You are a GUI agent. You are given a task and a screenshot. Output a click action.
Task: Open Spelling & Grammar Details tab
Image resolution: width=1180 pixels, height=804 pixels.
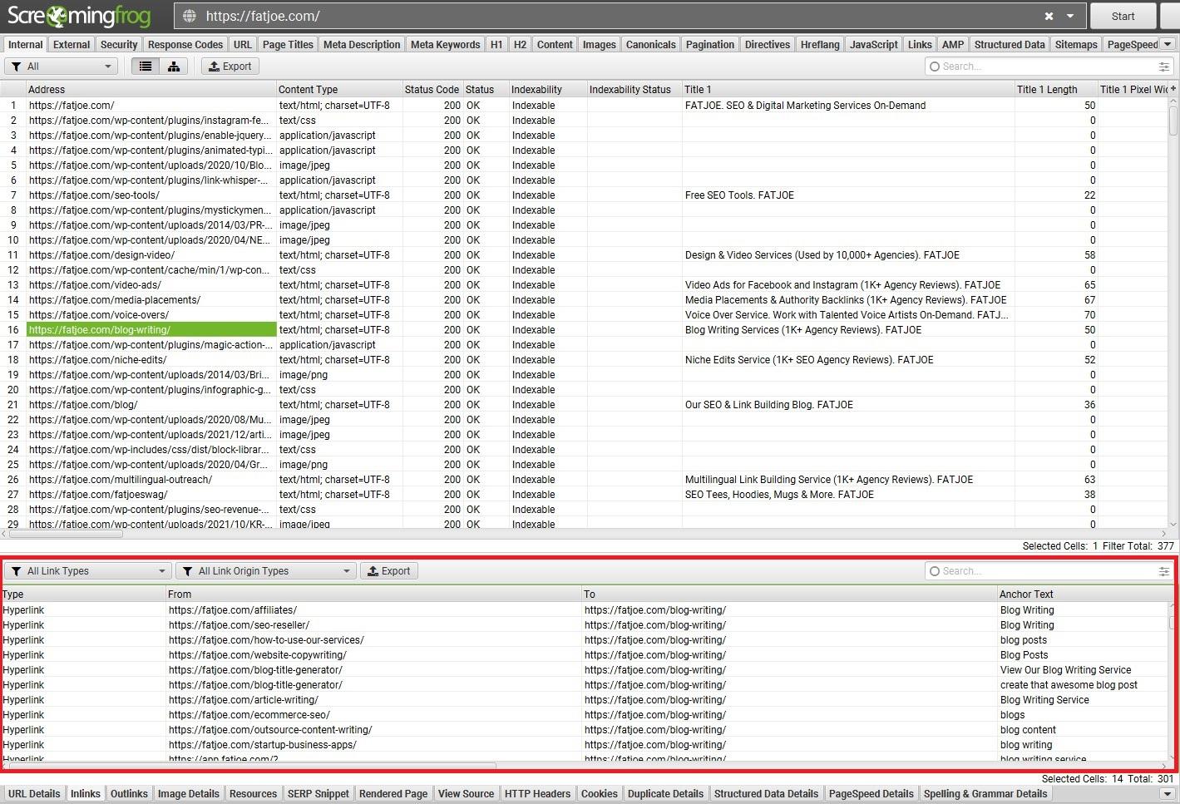[985, 794]
